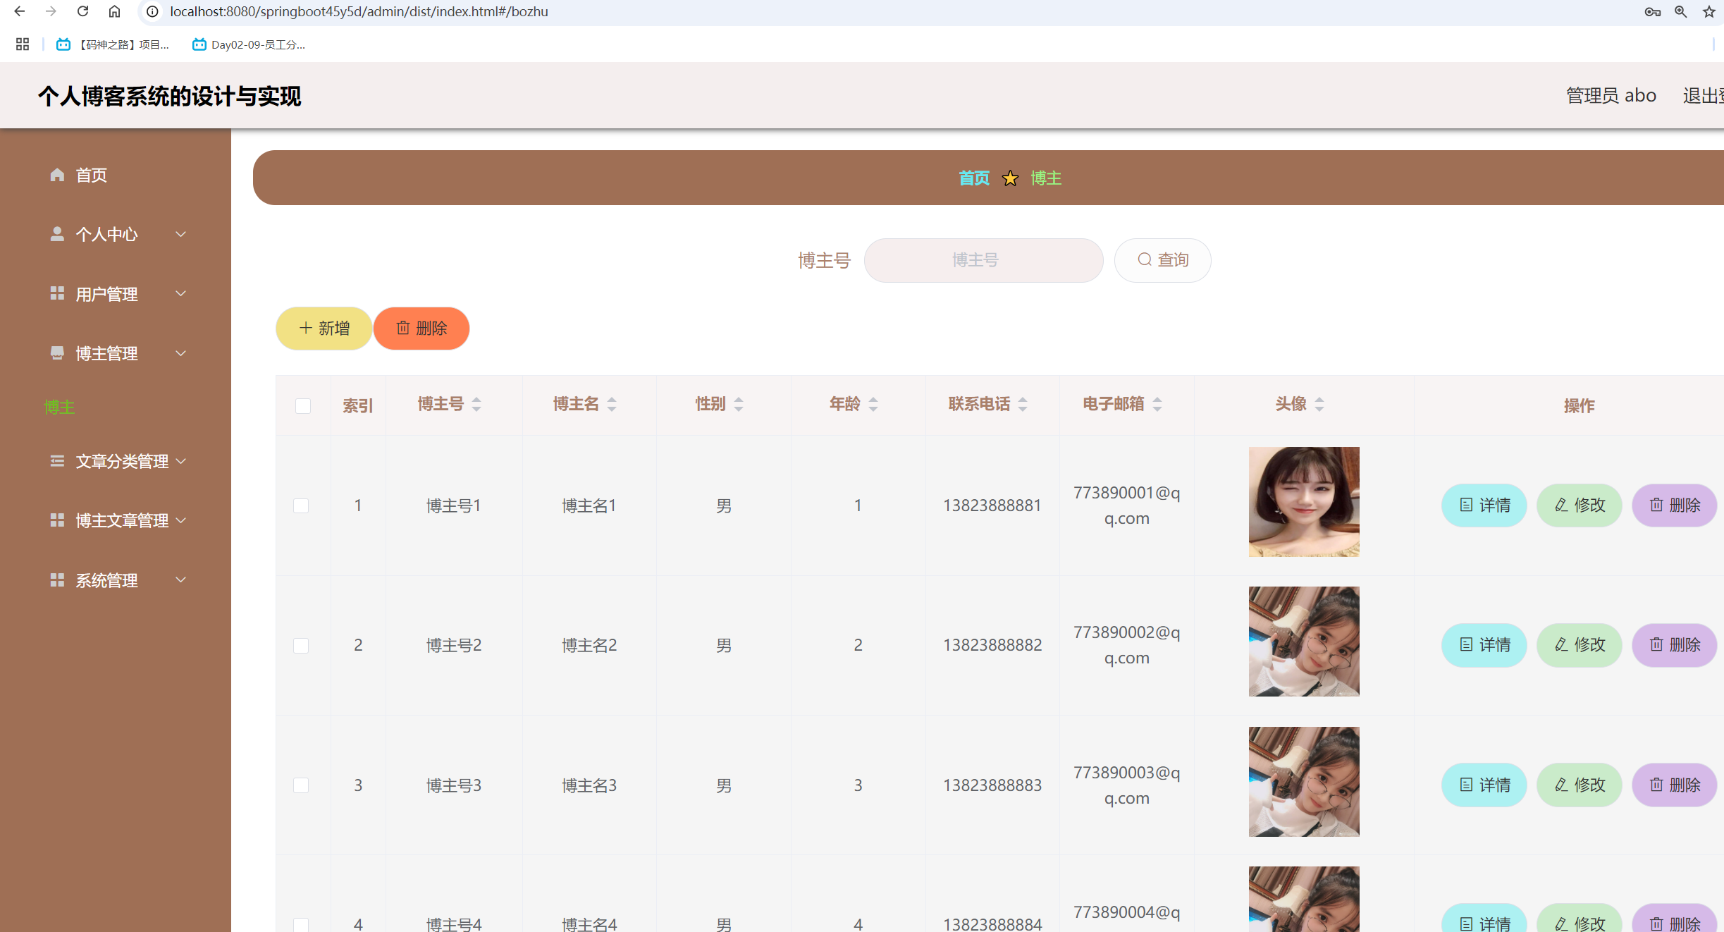This screenshot has height=932, width=1724.
Task: Click 修改 button for 博主号2 row
Action: tap(1580, 645)
